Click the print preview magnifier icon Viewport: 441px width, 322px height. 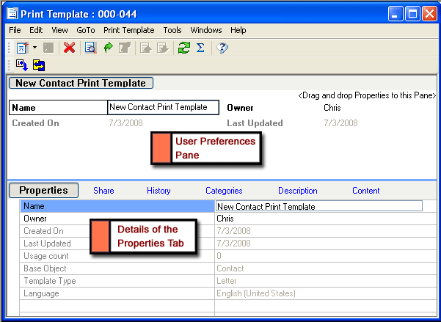click(90, 48)
